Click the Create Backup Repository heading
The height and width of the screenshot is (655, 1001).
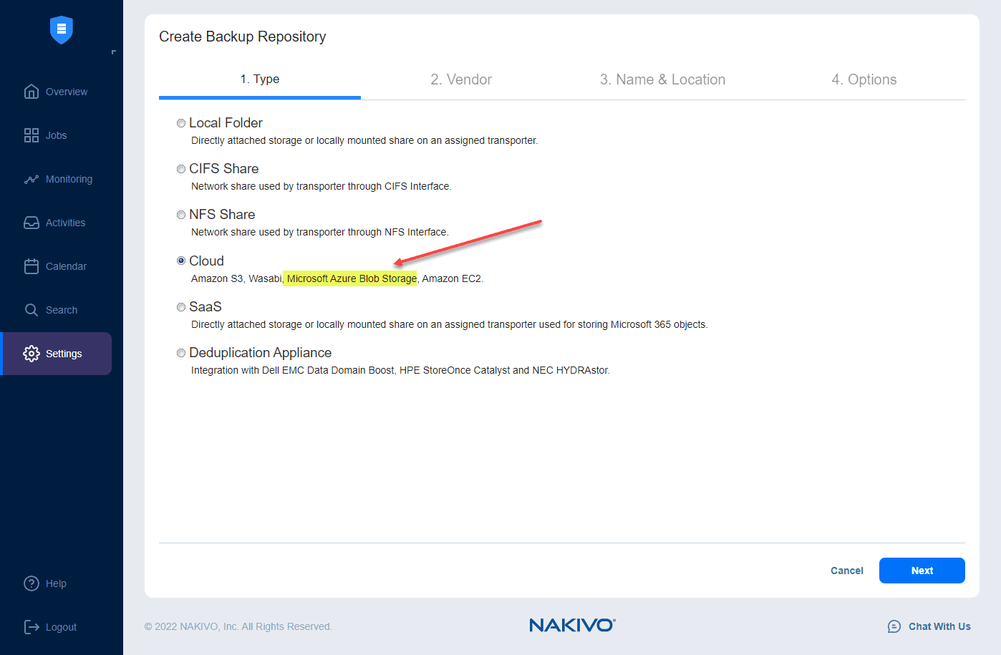click(x=242, y=37)
